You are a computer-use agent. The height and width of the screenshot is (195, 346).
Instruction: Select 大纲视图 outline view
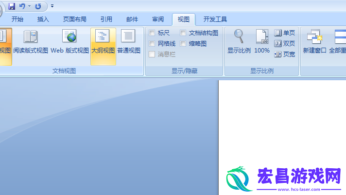coord(103,46)
